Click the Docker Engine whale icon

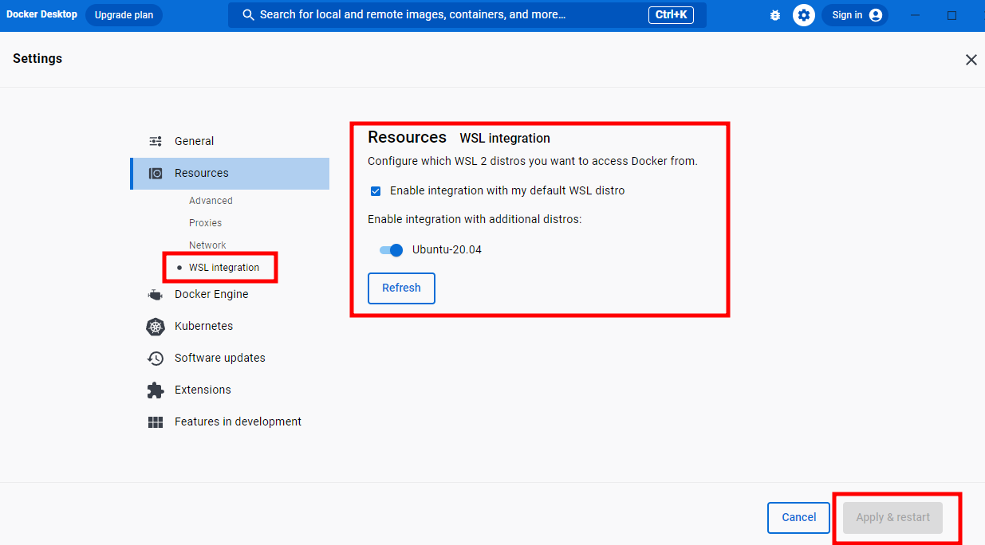pos(156,294)
